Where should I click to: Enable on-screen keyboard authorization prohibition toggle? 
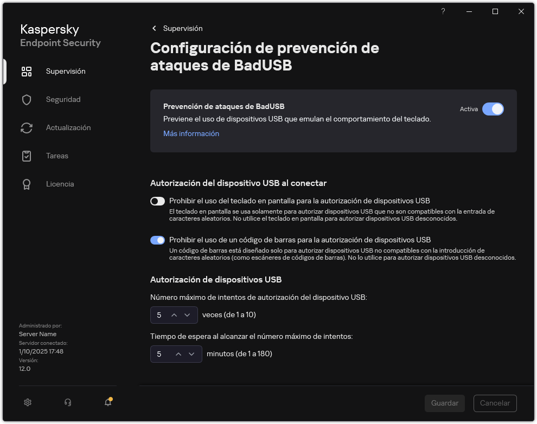coord(157,201)
